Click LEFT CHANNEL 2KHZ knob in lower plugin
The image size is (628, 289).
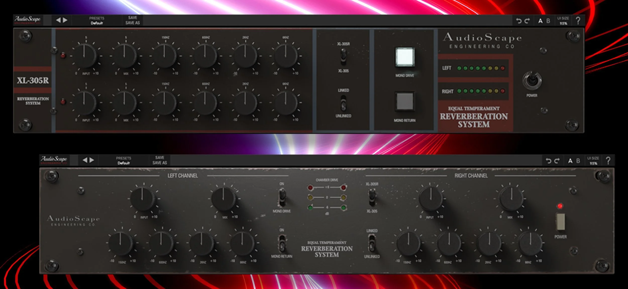pos(202,243)
